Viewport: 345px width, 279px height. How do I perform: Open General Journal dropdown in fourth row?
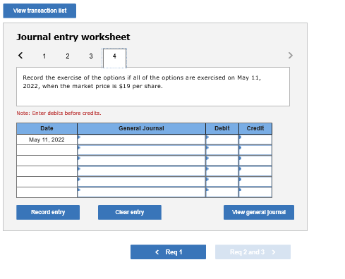(x=141, y=171)
